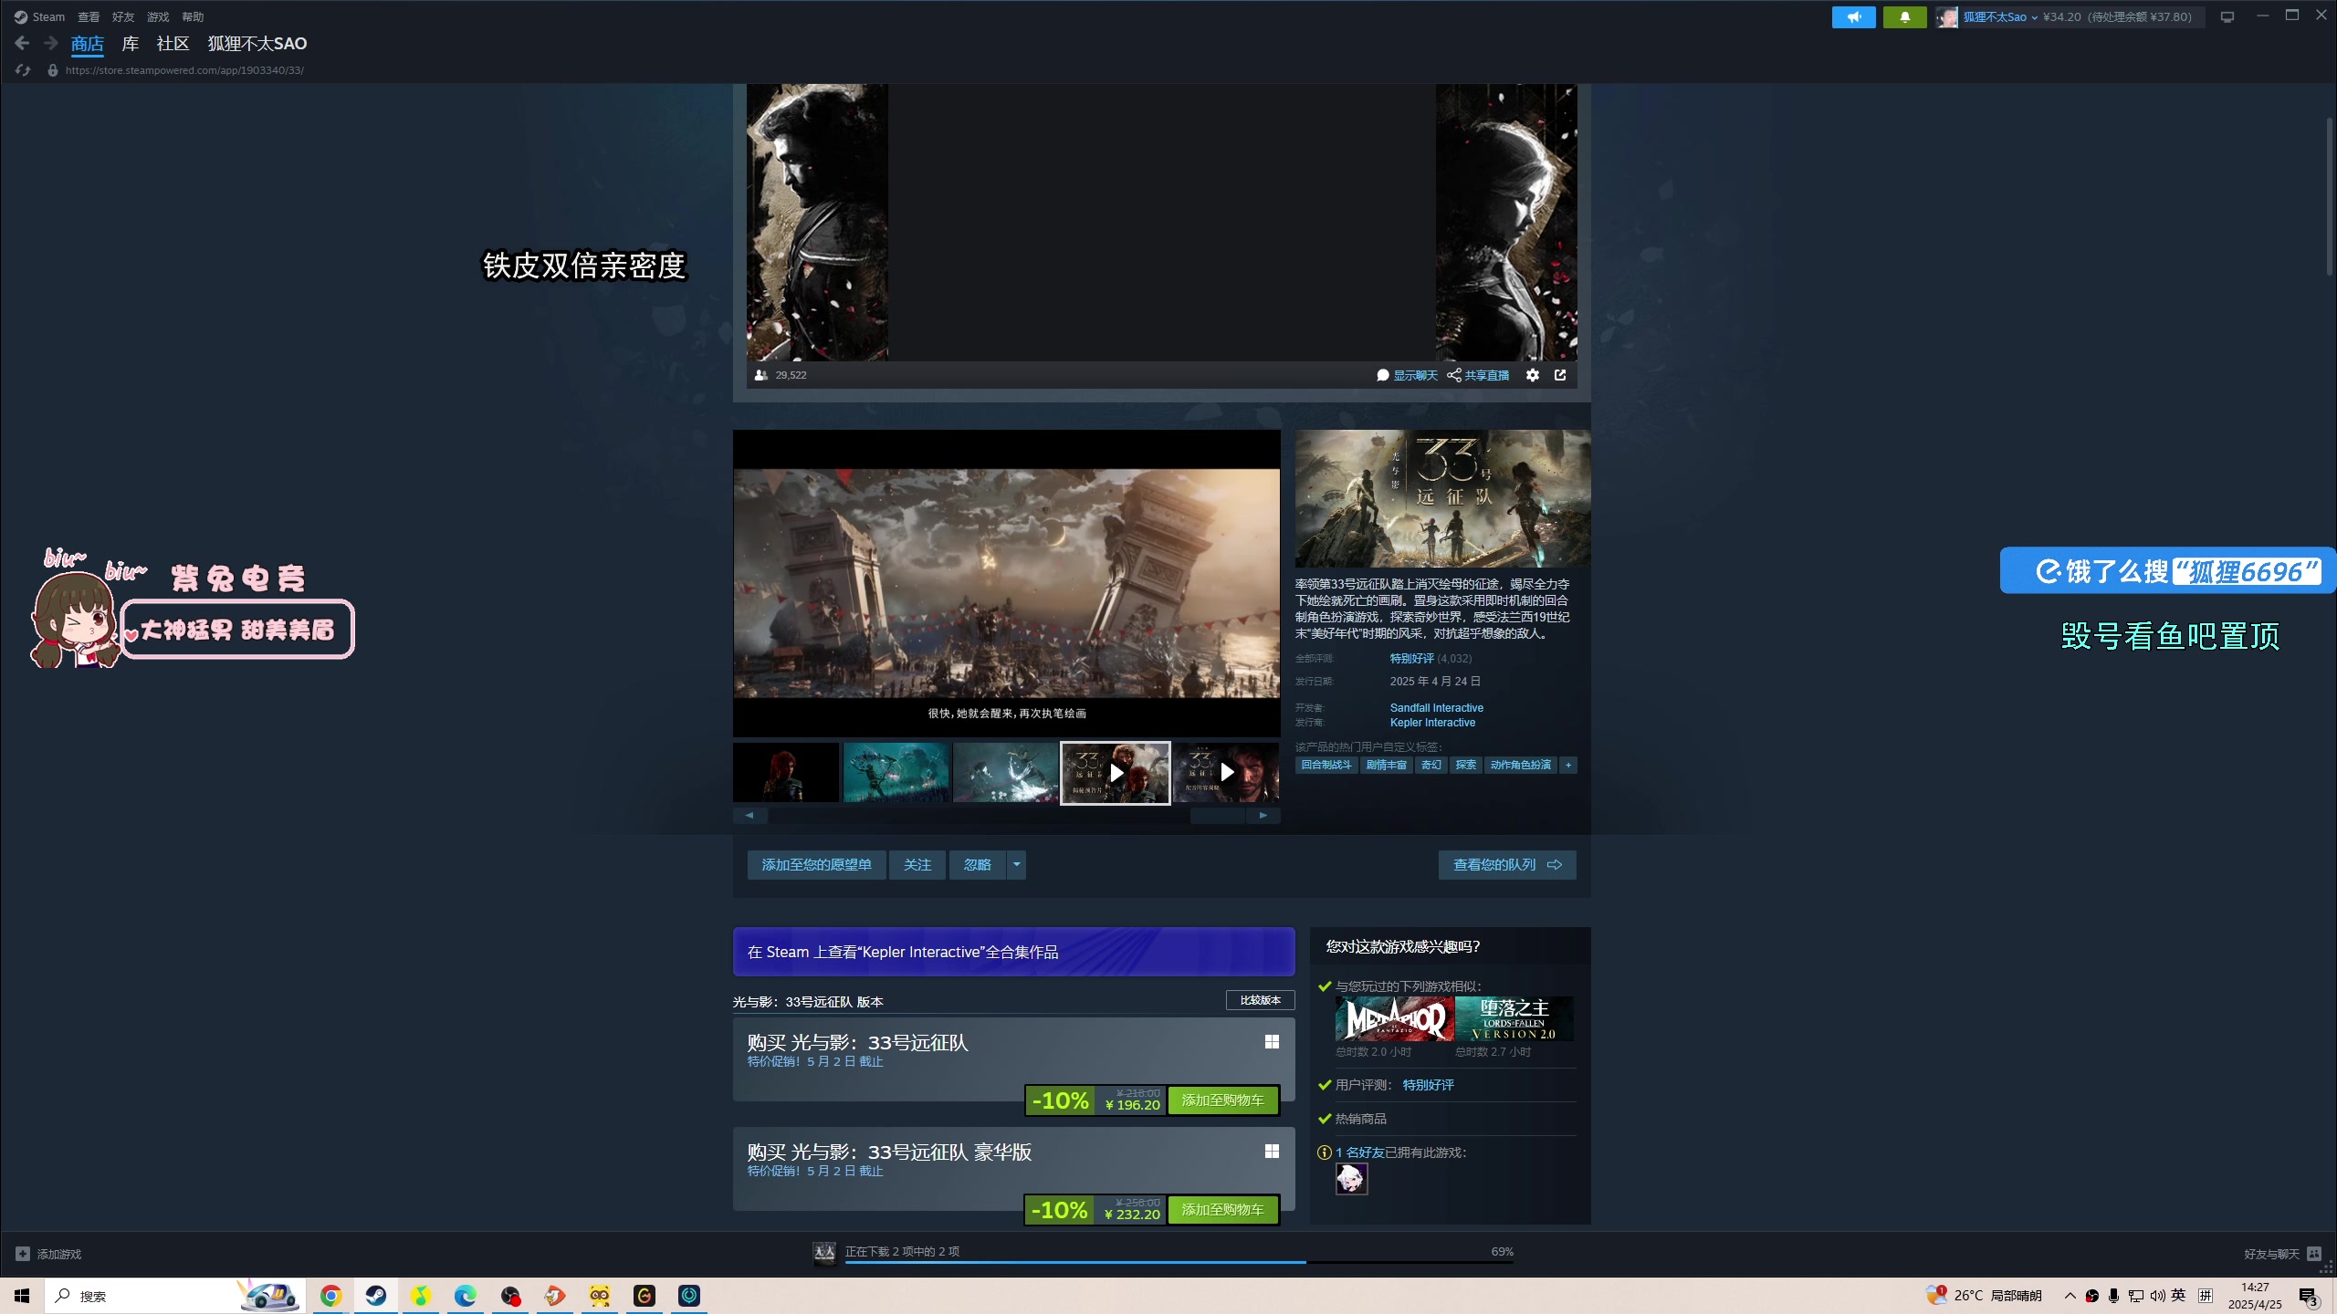Click the 1 名好友 friends link
The height and width of the screenshot is (1314, 2337).
click(1359, 1152)
